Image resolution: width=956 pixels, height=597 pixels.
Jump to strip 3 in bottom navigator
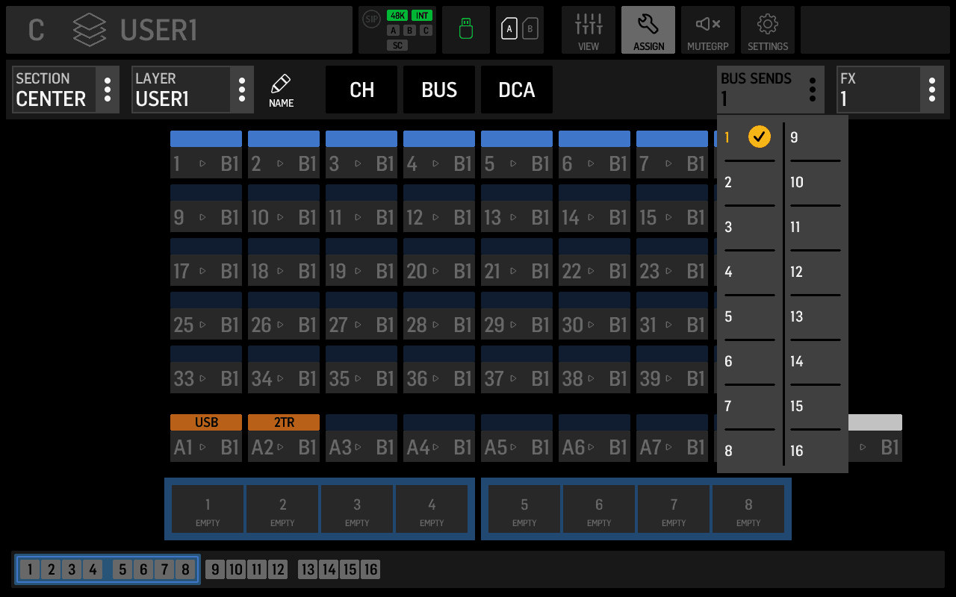point(72,570)
